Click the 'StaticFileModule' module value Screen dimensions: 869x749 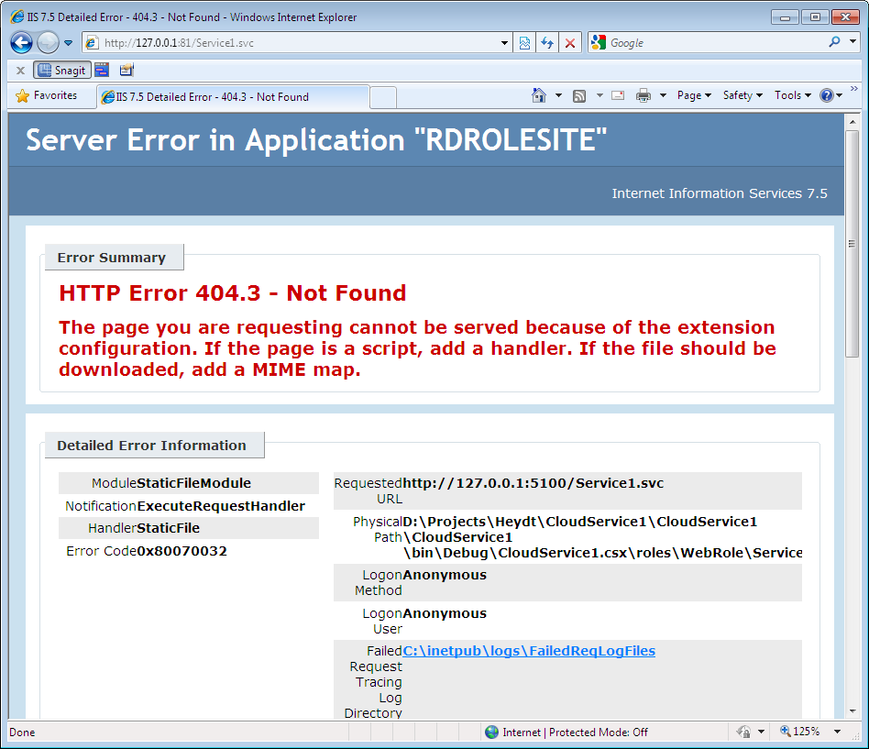(x=194, y=483)
